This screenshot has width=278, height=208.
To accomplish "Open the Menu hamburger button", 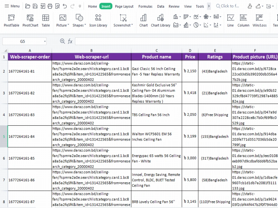I will click(12, 6).
